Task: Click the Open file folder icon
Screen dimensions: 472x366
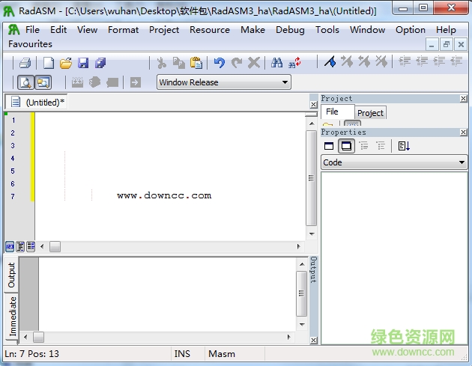Action: 66,63
